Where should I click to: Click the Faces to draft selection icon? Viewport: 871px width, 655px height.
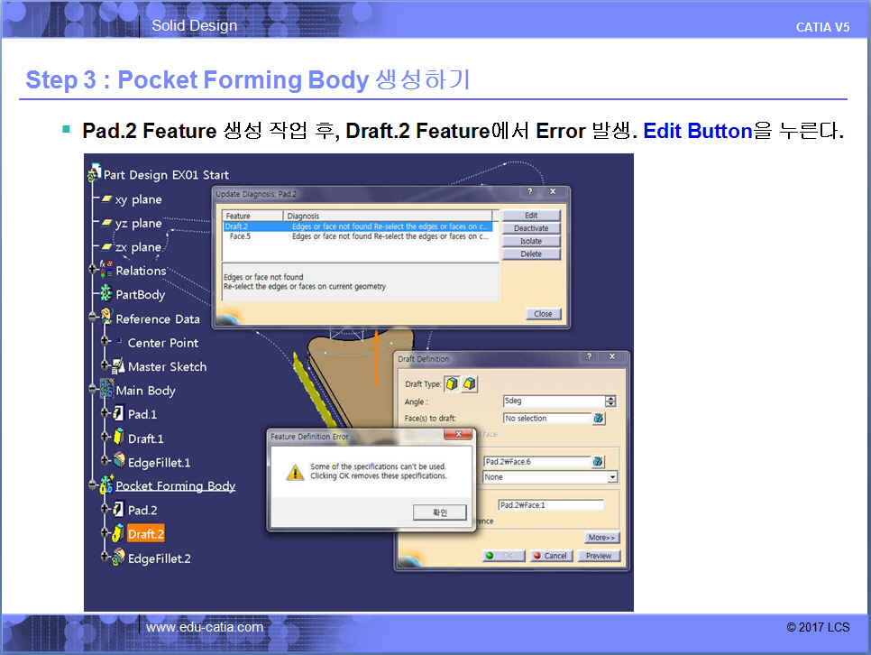point(598,419)
